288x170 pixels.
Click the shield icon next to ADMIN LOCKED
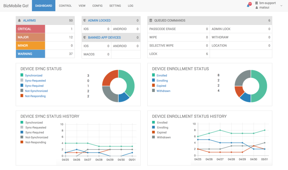[85, 20]
